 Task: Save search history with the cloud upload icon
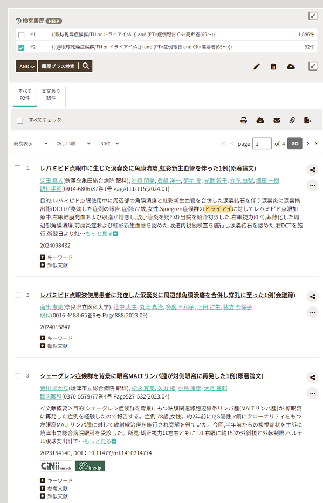pos(291,67)
